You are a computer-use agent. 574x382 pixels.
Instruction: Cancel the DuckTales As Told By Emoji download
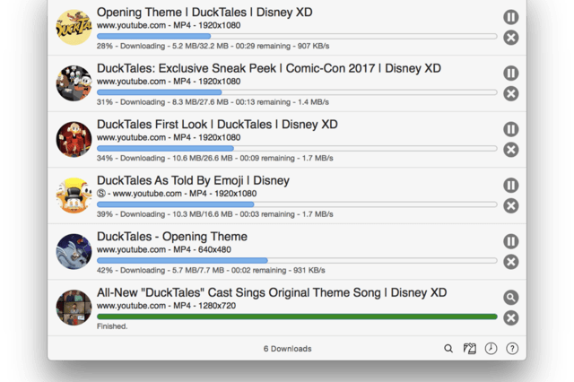510,205
